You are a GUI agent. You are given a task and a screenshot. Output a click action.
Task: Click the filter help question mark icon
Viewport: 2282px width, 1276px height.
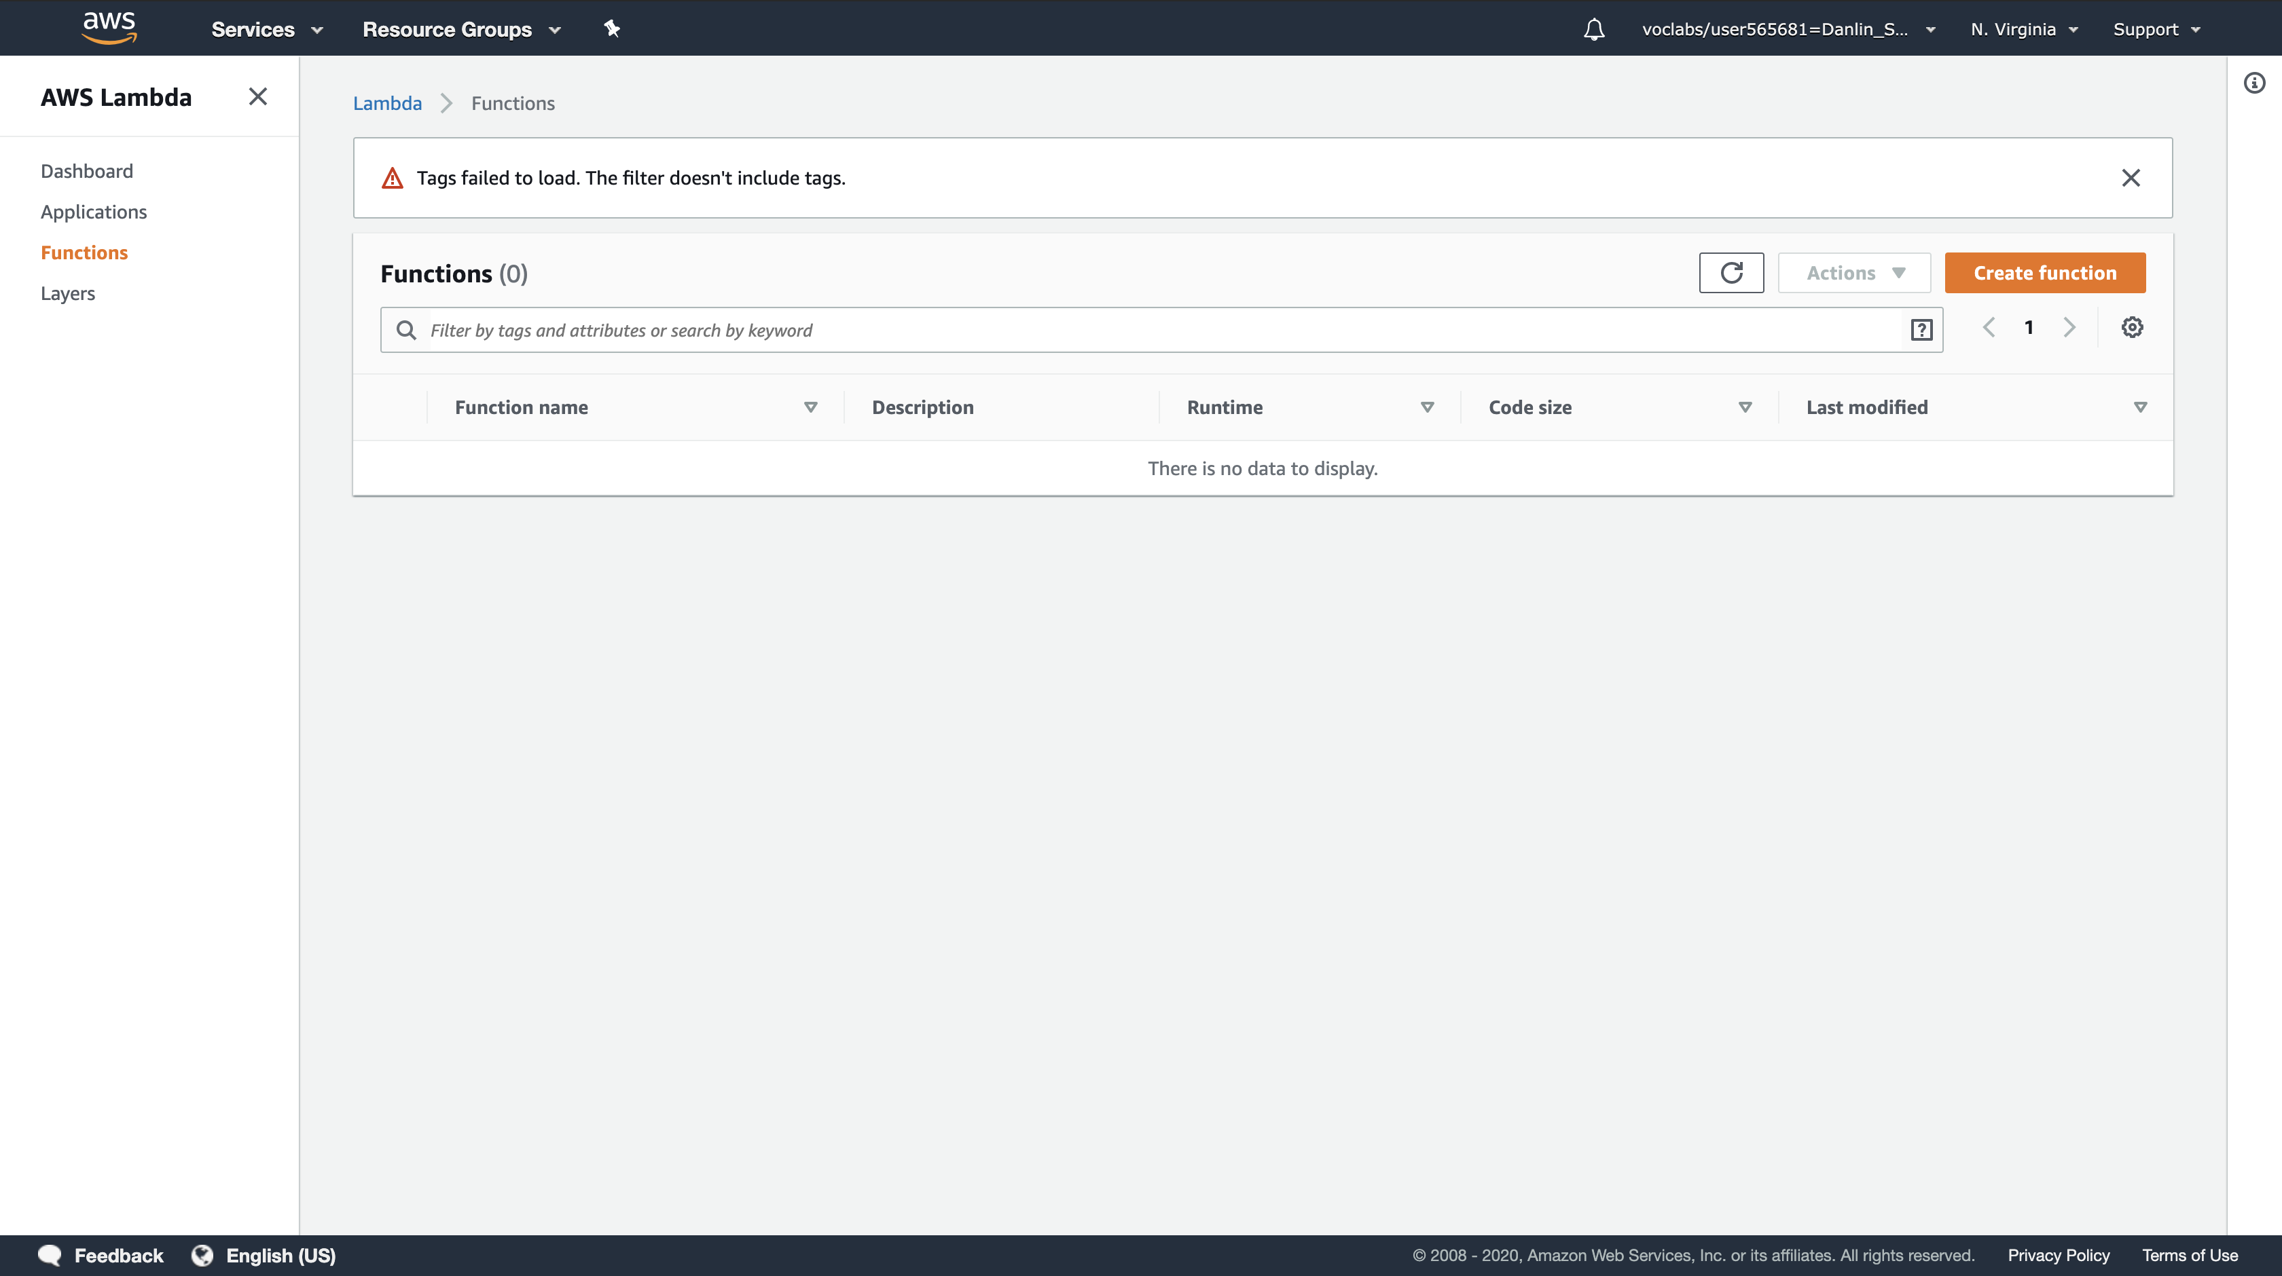pos(1921,331)
